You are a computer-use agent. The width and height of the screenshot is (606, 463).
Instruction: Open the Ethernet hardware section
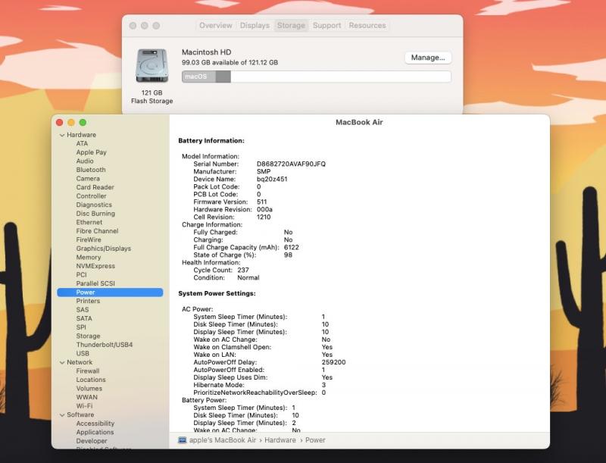point(89,222)
